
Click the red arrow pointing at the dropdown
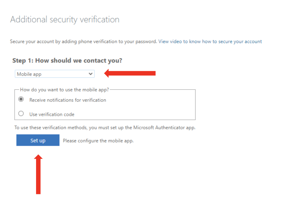[x=130, y=74]
